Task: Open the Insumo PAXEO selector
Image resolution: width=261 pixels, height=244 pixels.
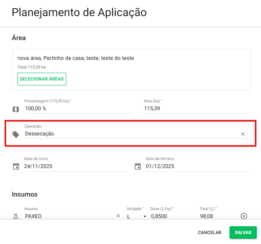Action: coord(68,216)
